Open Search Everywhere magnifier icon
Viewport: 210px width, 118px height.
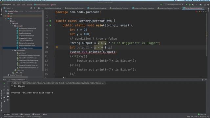tap(208, 5)
